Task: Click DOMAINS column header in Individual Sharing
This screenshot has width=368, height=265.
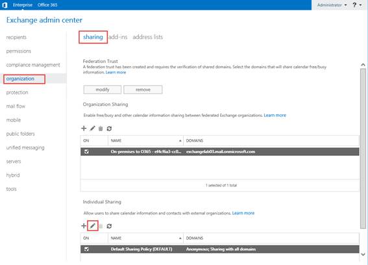Action: click(271, 238)
